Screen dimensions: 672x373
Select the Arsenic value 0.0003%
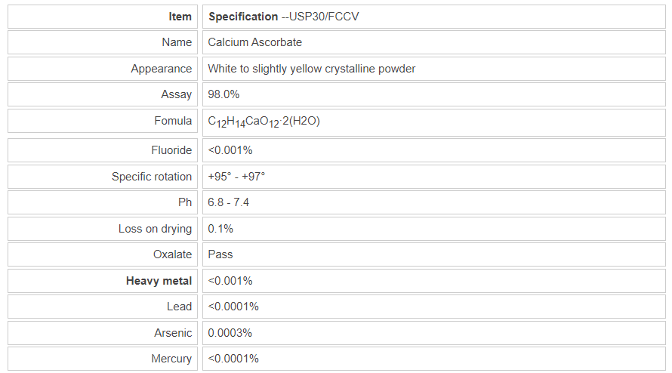tap(230, 333)
